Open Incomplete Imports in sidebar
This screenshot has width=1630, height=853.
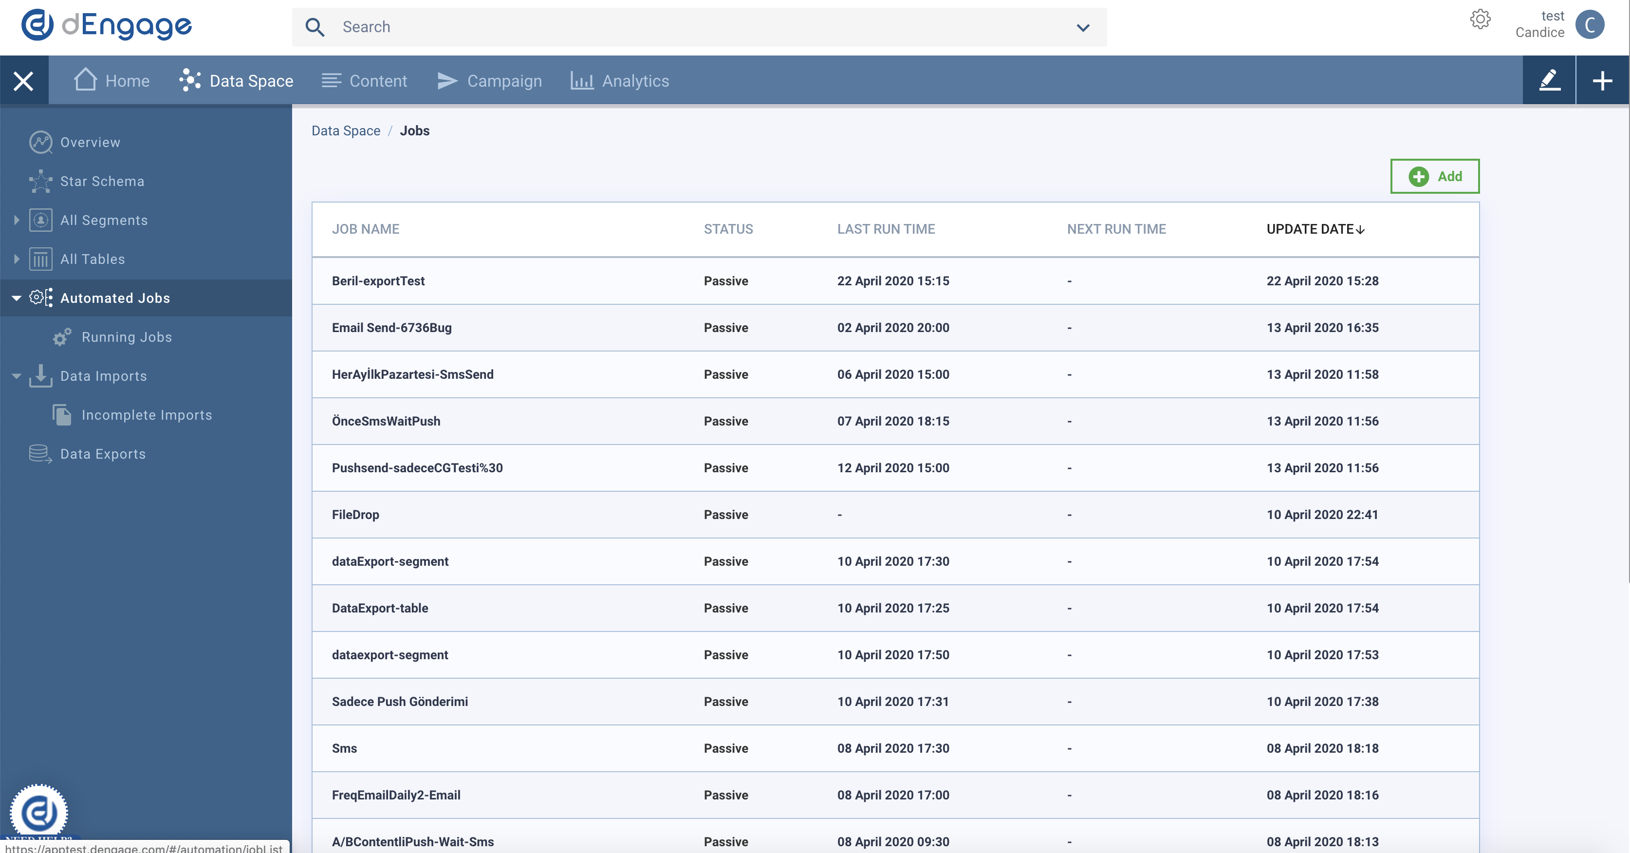point(146,415)
